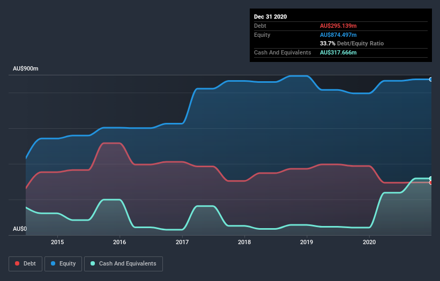Screen dimensions: 440x281
Task: Click the AU$874.497m equity value
Action: (x=338, y=35)
